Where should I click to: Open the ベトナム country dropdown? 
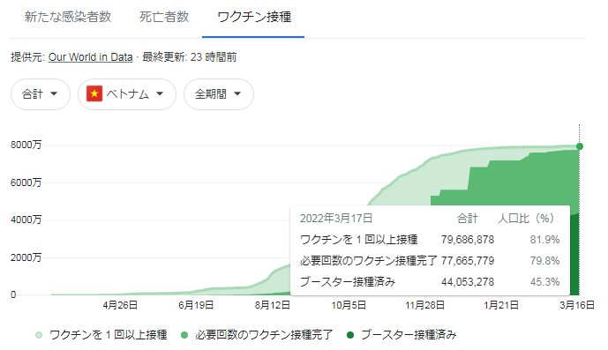coord(127,93)
